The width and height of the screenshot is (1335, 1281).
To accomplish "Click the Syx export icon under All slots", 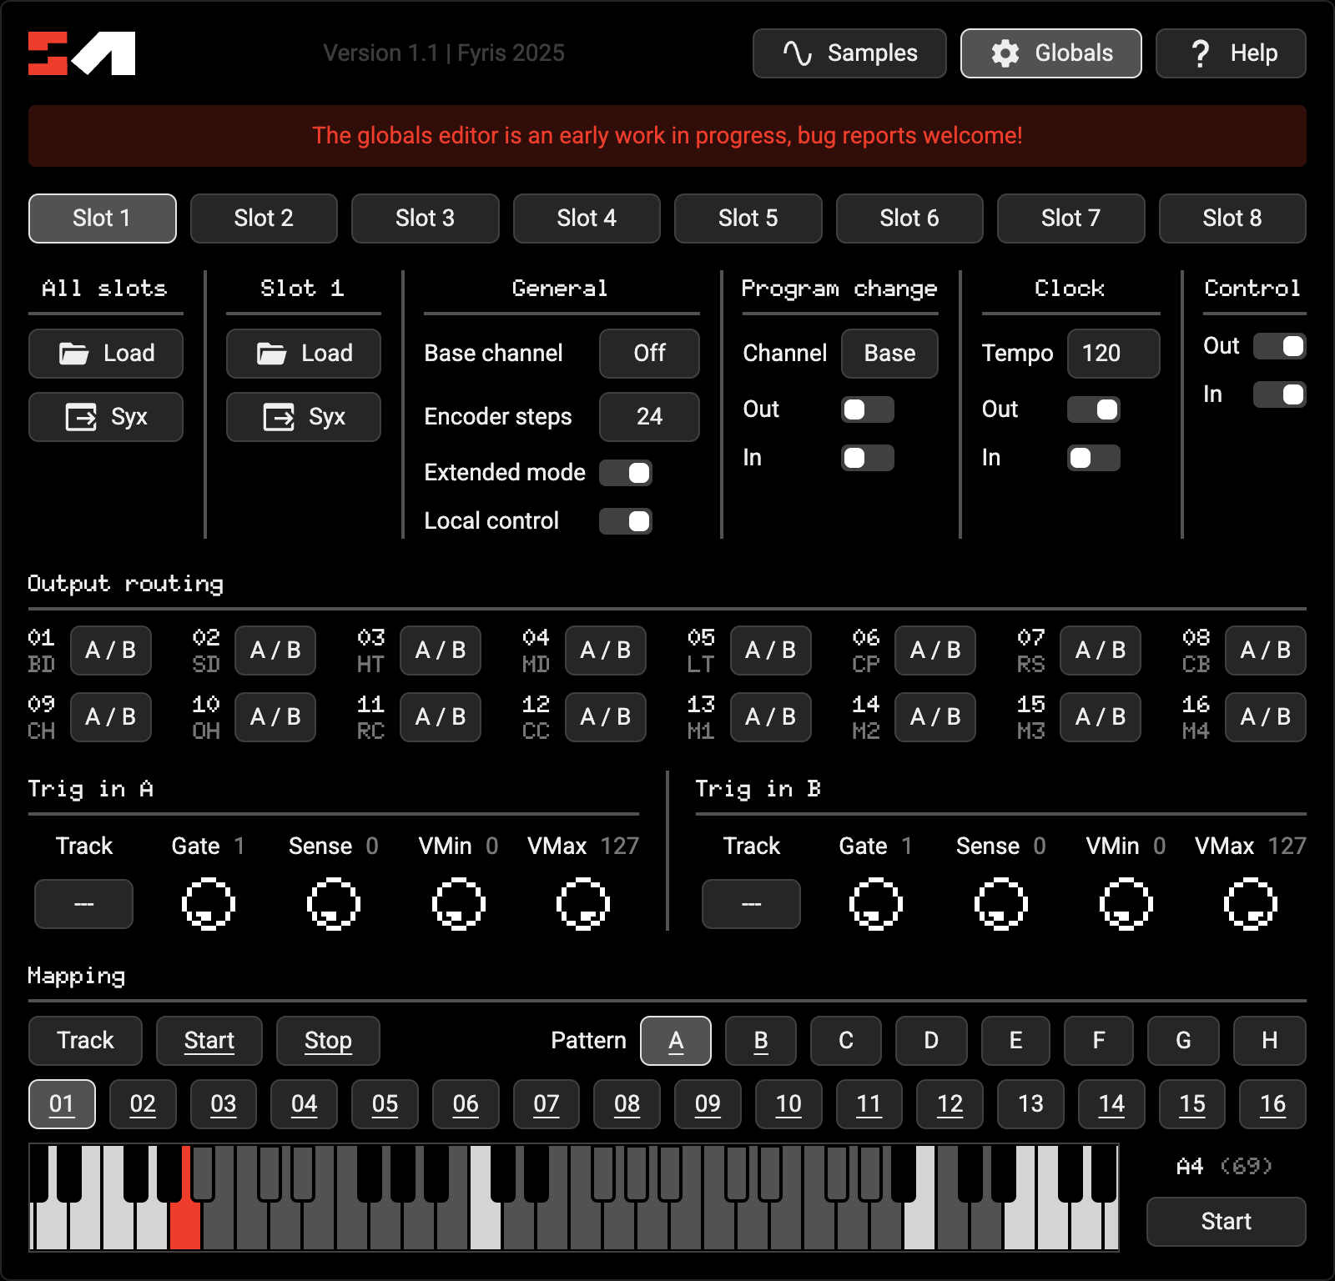I will (81, 417).
